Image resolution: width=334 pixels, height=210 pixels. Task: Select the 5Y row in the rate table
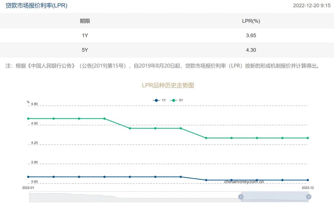pyautogui.click(x=167, y=50)
